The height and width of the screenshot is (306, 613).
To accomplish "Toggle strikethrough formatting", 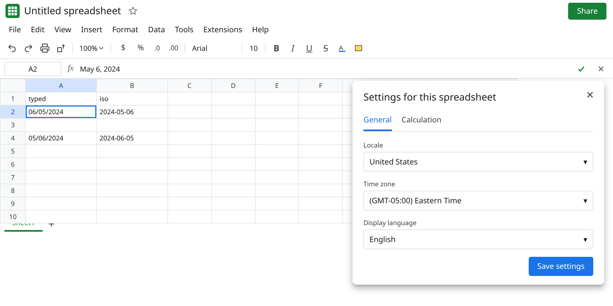I will [326, 48].
